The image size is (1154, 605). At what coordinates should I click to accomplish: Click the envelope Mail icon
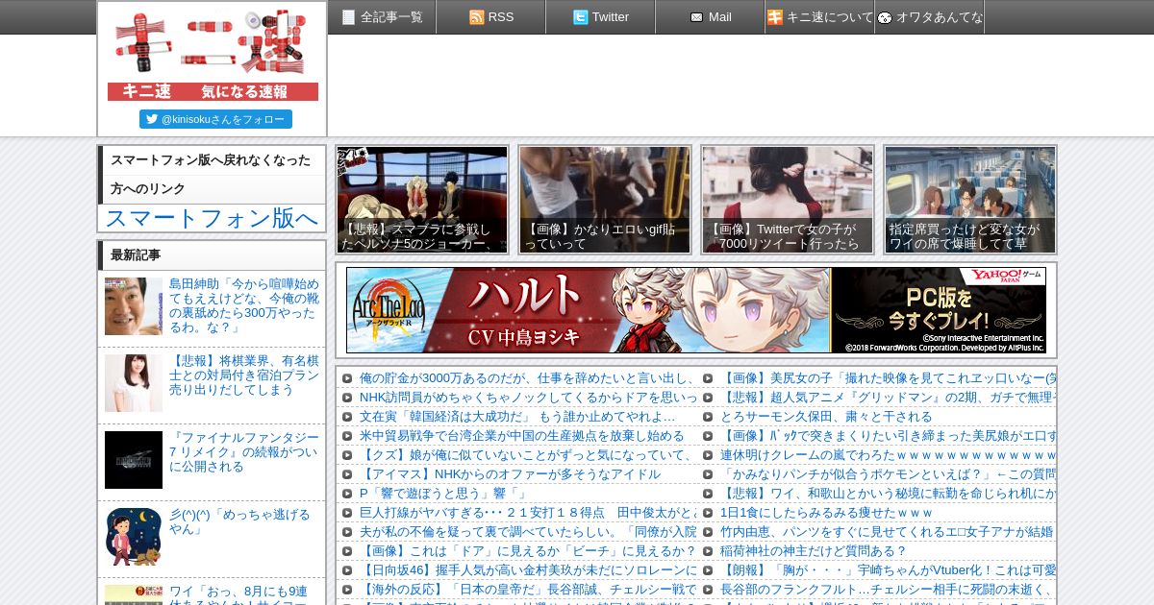(x=696, y=17)
